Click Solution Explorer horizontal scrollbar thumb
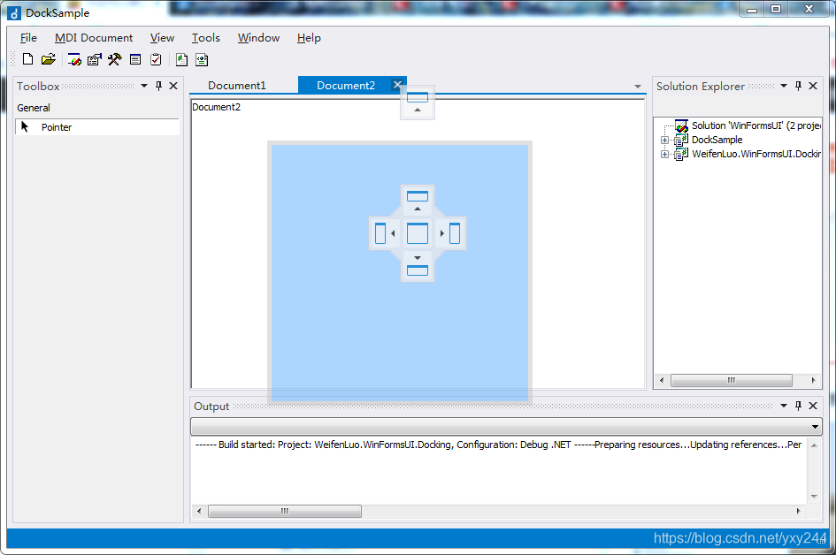The image size is (836, 555). tap(732, 380)
